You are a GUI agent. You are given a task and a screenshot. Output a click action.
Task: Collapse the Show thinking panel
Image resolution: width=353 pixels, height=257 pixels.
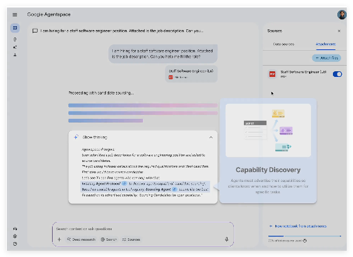[211, 138]
